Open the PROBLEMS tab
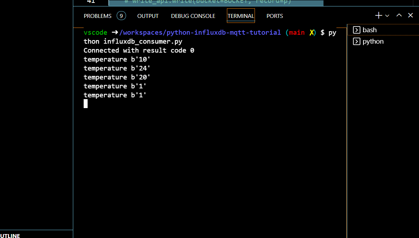419x238 pixels. 97,16
